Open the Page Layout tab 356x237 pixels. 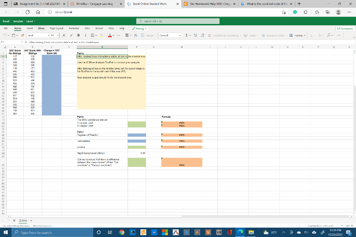coord(57,28)
